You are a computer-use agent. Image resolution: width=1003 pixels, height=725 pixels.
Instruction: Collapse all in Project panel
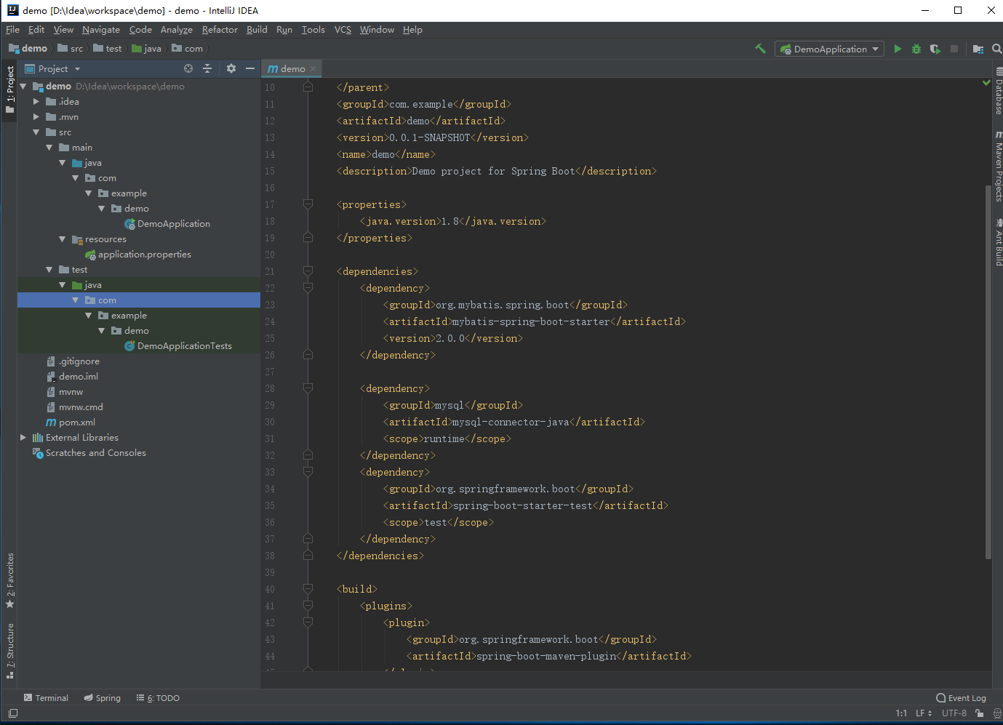pyautogui.click(x=207, y=68)
